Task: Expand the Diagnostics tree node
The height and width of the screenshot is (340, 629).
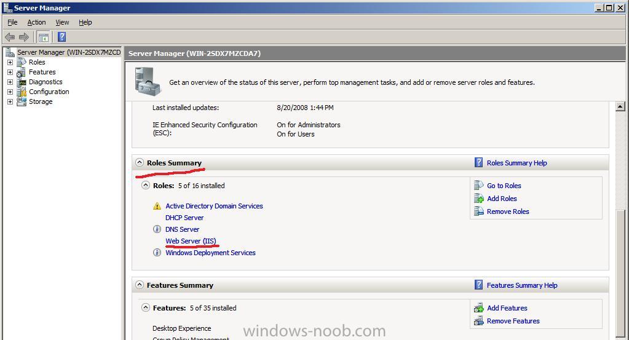Action: point(10,82)
